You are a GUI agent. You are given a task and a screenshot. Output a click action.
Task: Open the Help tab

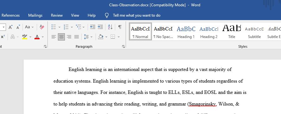point(91,15)
